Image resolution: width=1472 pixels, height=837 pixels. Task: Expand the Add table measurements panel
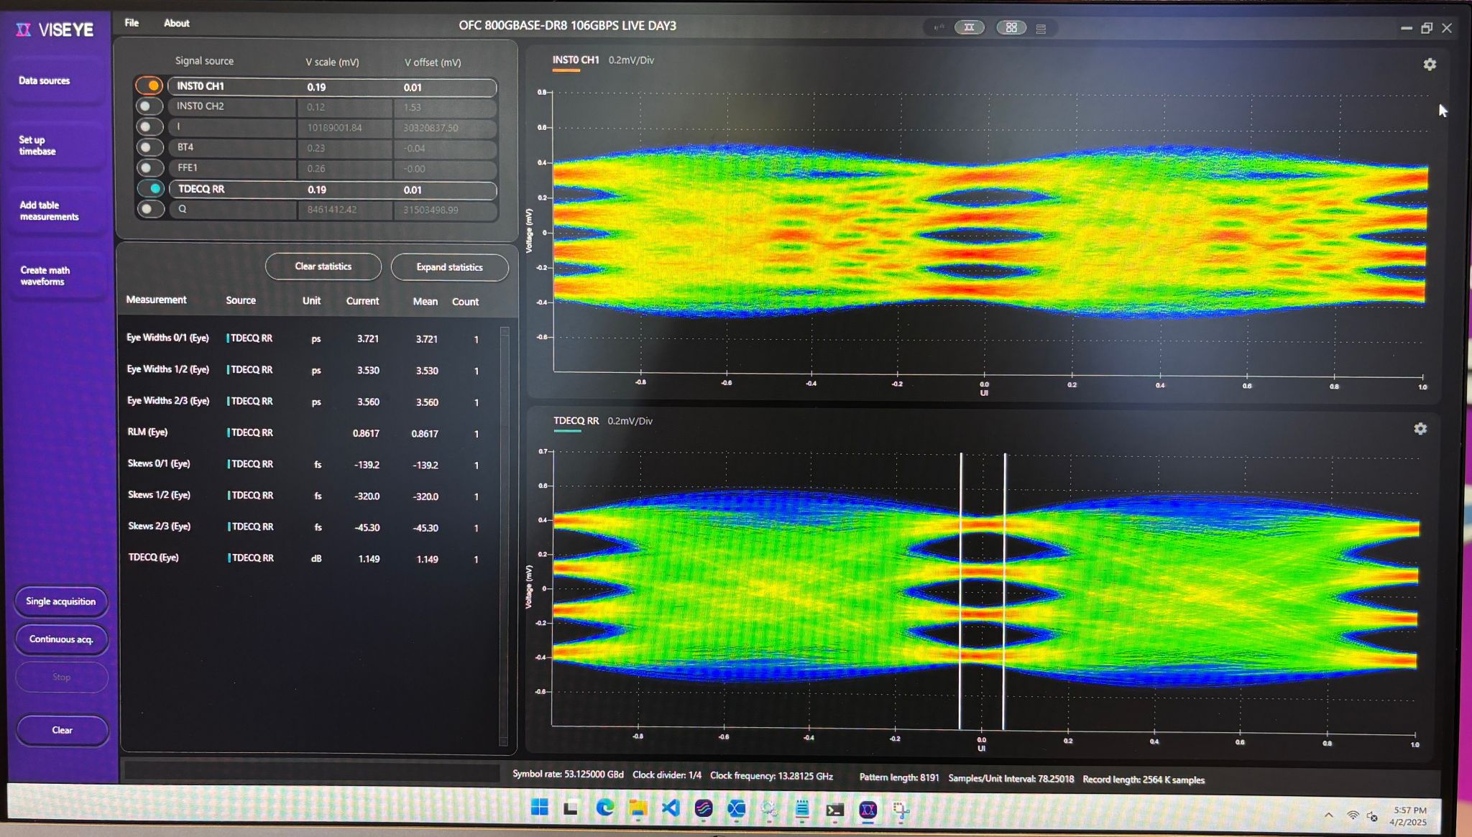pos(49,211)
